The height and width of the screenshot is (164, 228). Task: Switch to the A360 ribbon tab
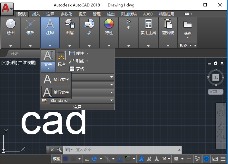148,14
